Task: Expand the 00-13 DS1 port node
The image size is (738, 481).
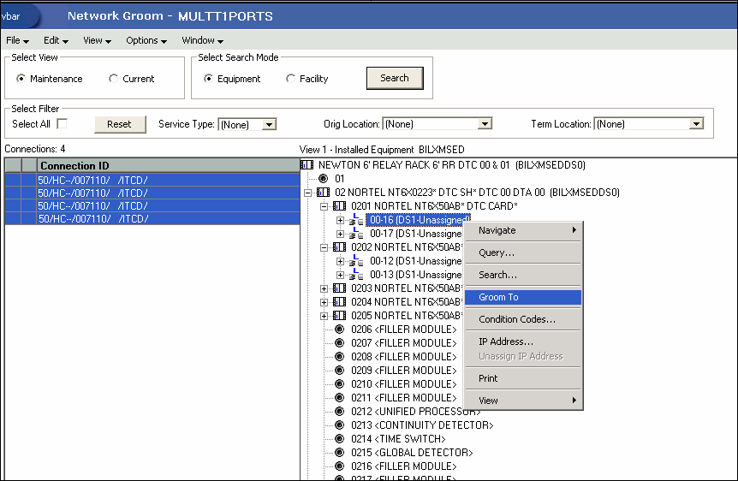Action: 340,275
